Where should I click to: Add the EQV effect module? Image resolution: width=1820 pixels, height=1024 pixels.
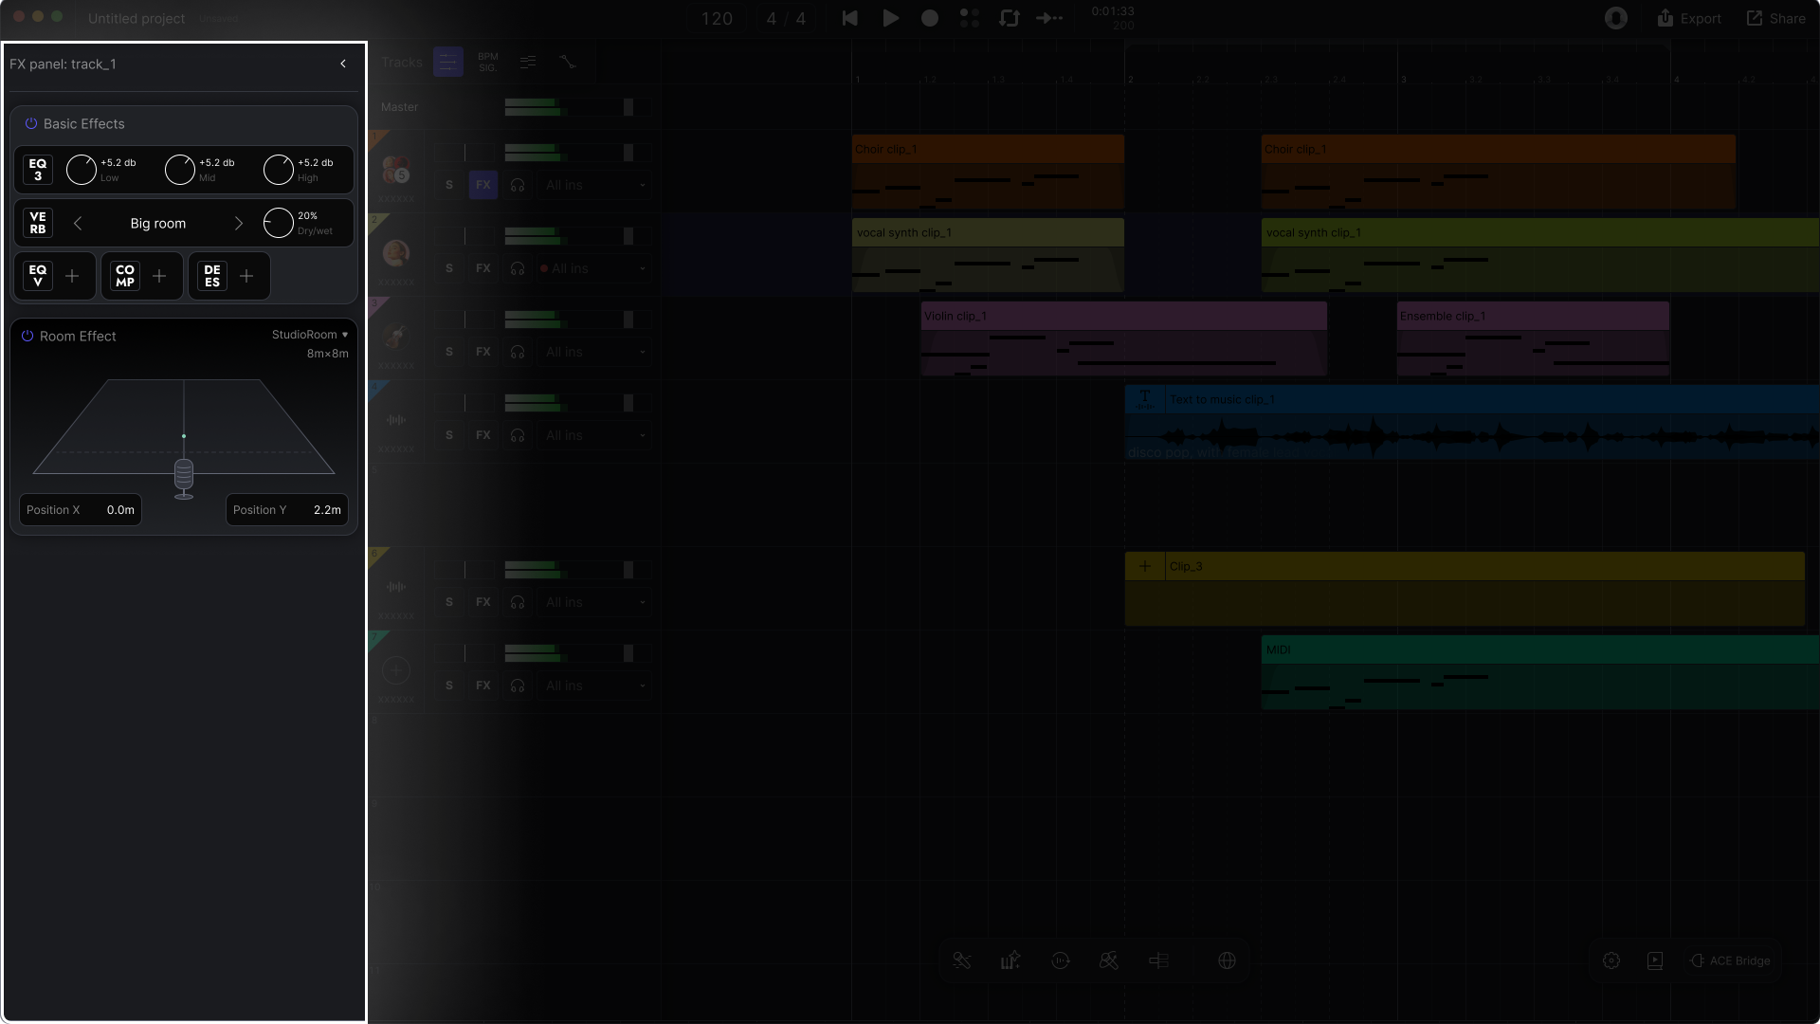pos(72,276)
